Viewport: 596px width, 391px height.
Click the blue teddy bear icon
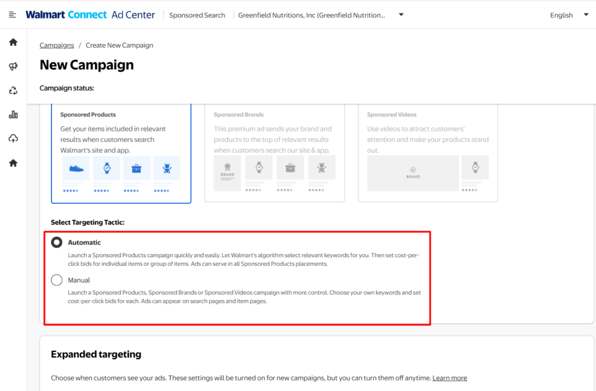(x=167, y=168)
